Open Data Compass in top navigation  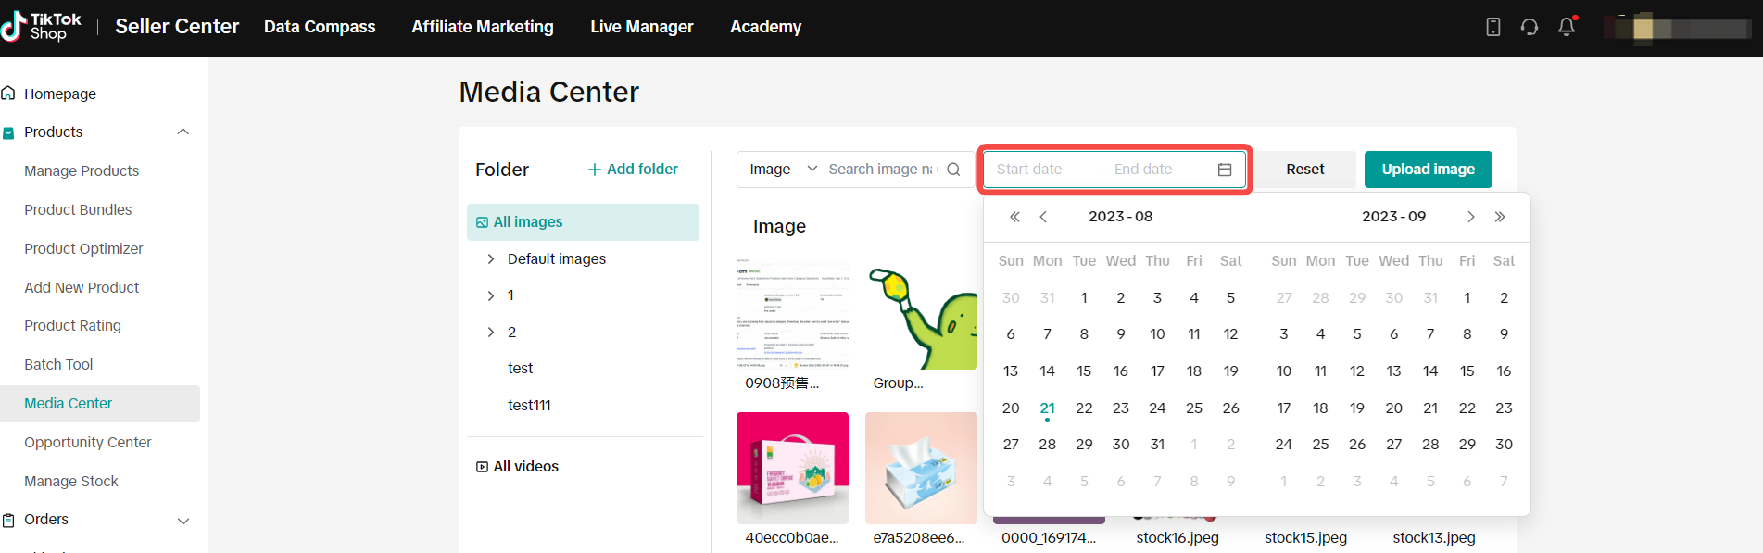pyautogui.click(x=320, y=27)
